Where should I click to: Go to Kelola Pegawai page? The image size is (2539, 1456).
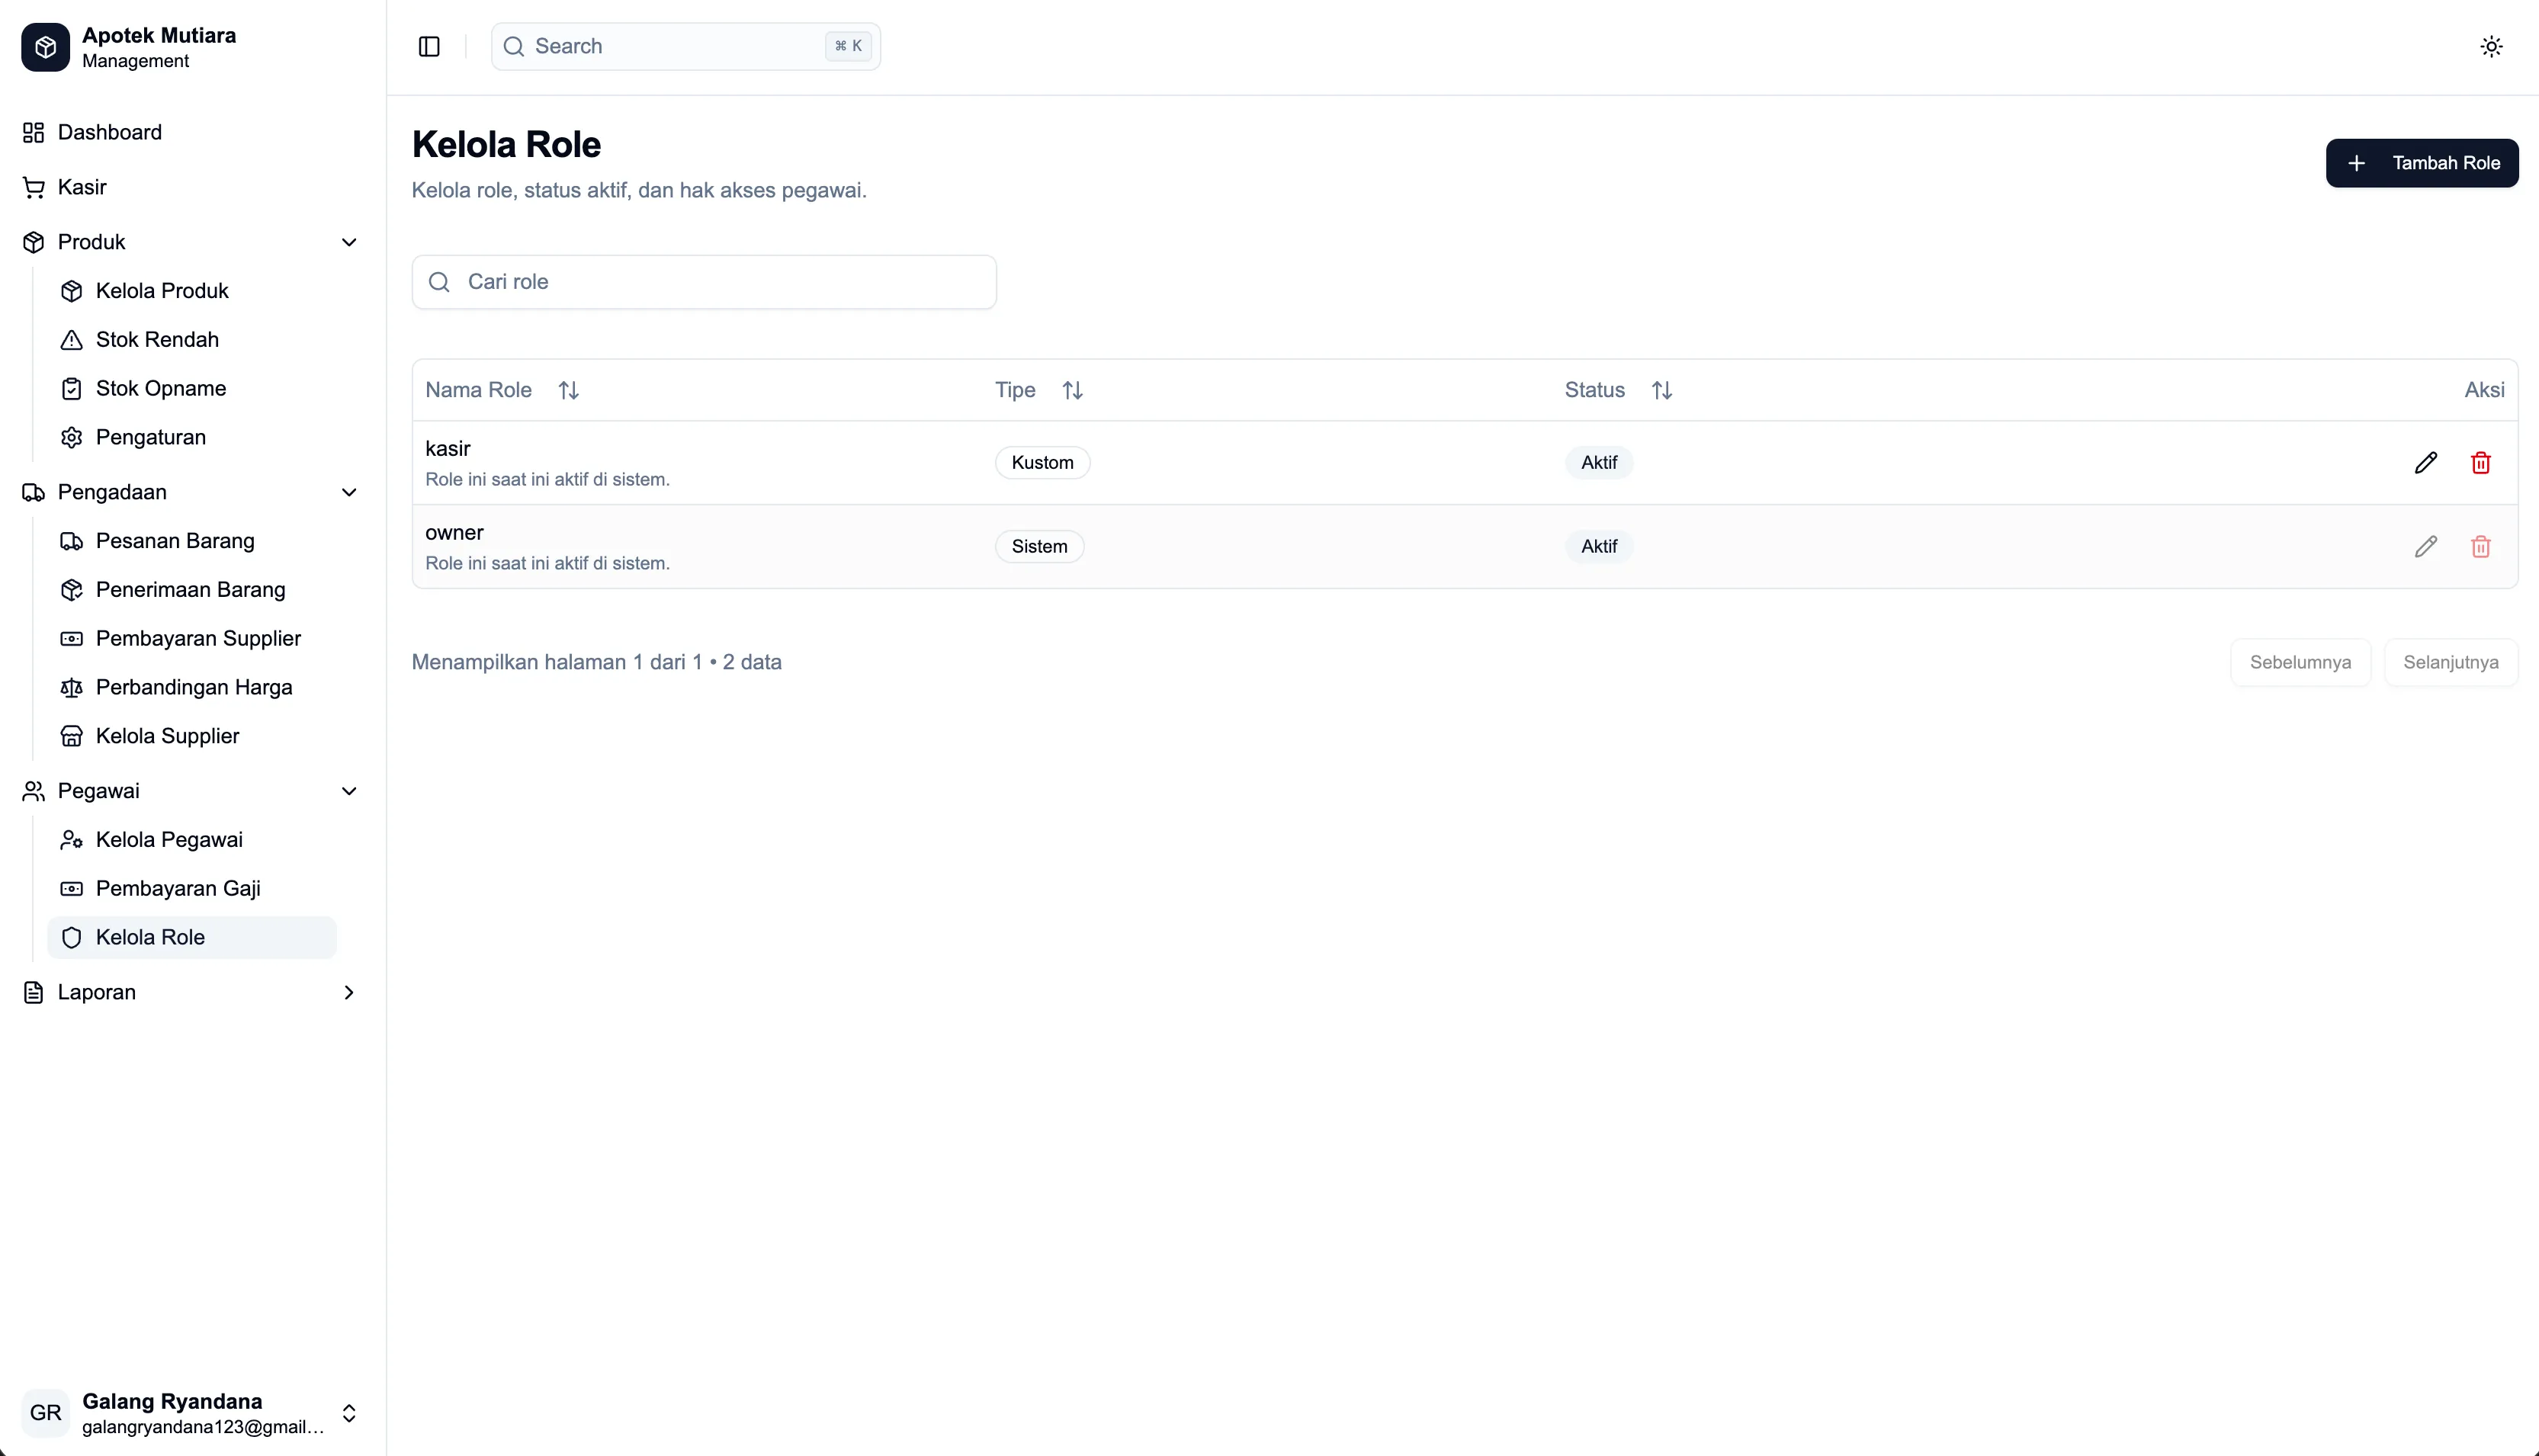point(192,840)
